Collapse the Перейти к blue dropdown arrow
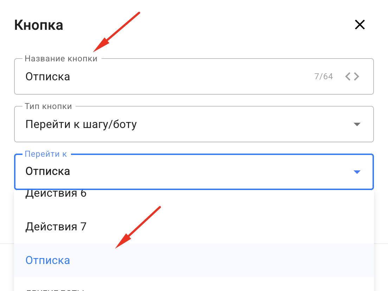Viewport: 388px width, 291px height. [357, 172]
